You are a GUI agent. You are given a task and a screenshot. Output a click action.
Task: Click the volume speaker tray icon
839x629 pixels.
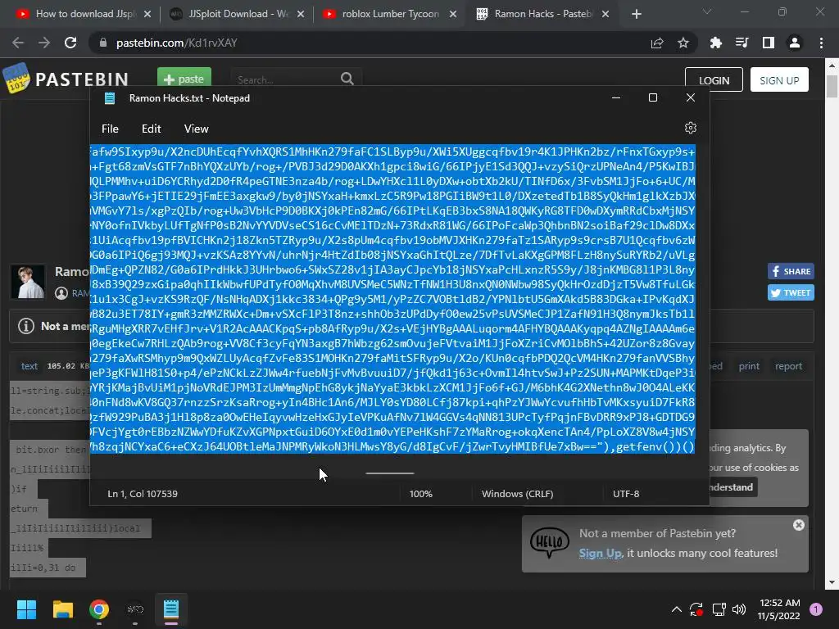(739, 609)
